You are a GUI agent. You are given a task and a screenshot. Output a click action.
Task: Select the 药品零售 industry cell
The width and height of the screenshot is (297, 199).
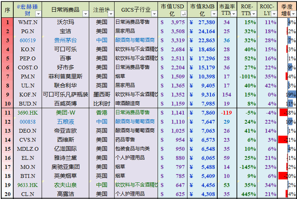pyautogui.click(x=136, y=140)
